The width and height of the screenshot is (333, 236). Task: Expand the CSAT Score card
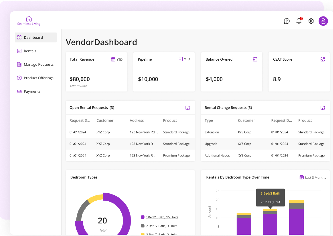(323, 59)
